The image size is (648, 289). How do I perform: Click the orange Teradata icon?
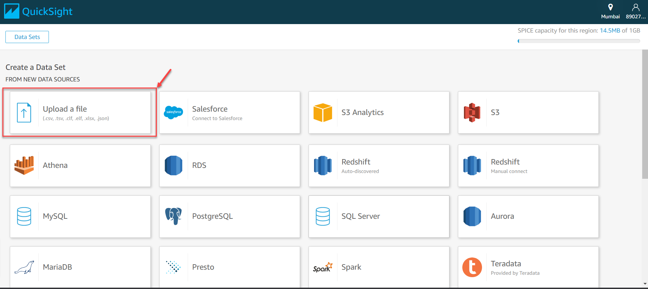(x=472, y=267)
